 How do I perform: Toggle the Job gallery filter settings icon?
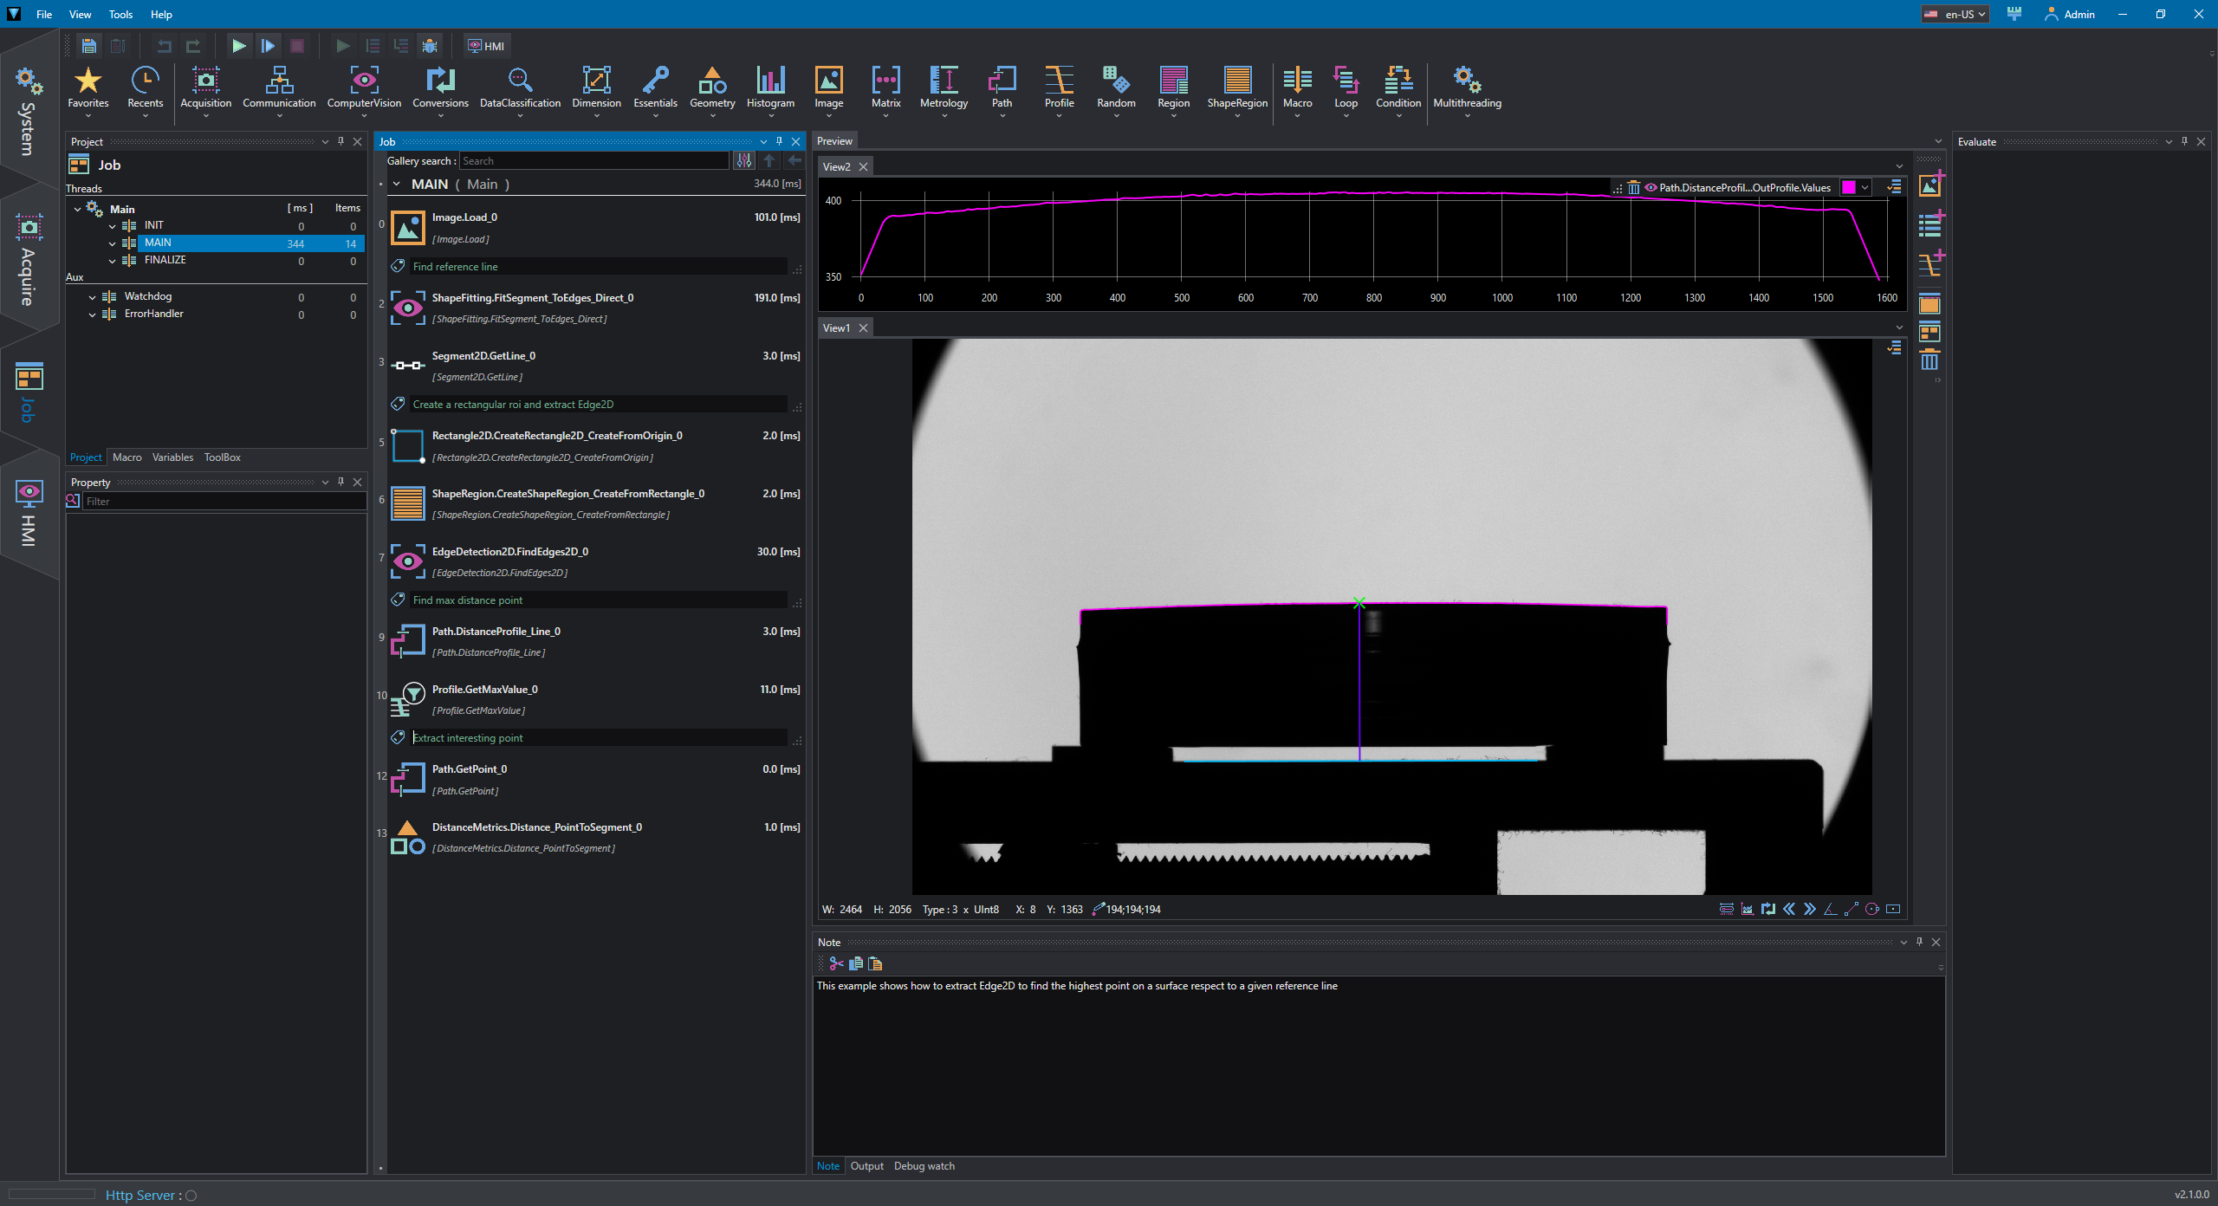(744, 161)
